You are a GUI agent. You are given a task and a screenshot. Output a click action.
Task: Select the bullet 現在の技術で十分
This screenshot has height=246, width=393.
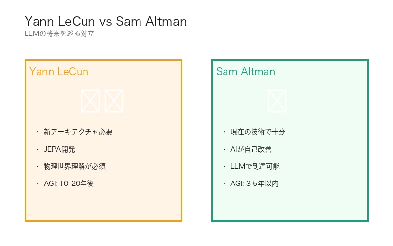tap(258, 132)
